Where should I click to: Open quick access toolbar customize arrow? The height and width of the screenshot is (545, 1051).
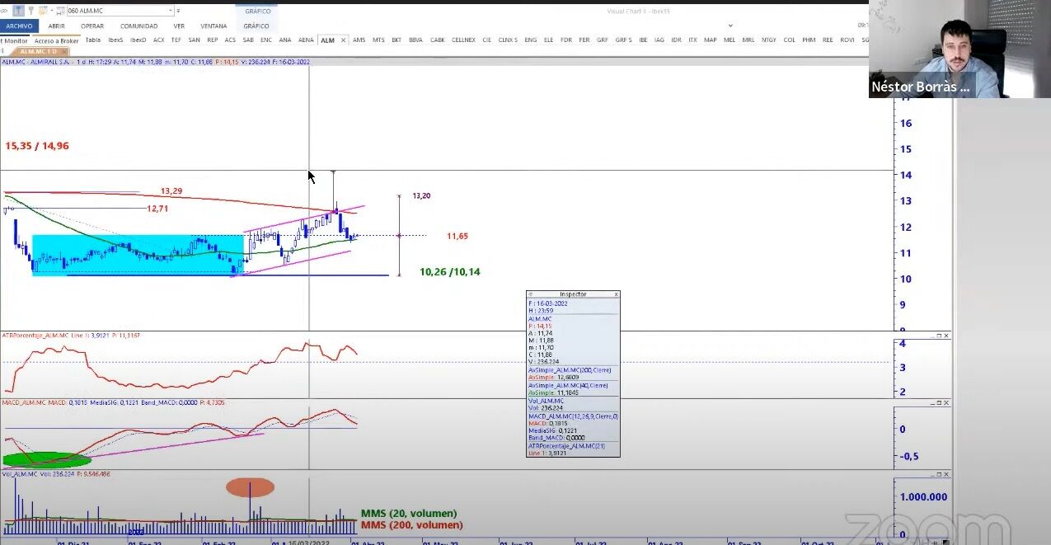(179, 11)
